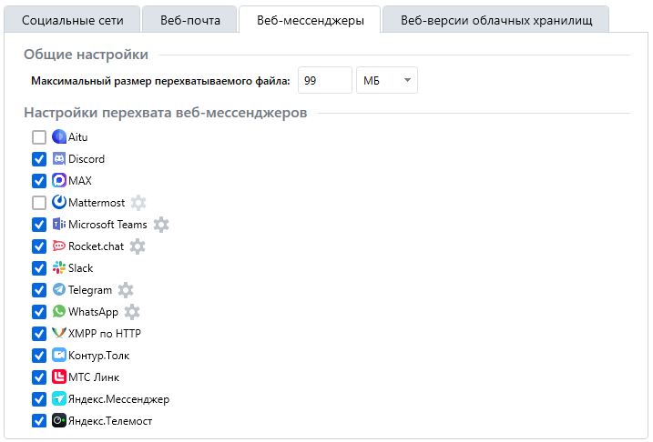This screenshot has height=442, width=653.
Task: Click the Яндекс.Телемост icon
Action: (x=58, y=421)
